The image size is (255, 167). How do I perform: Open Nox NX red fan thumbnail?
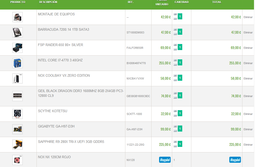(17, 160)
